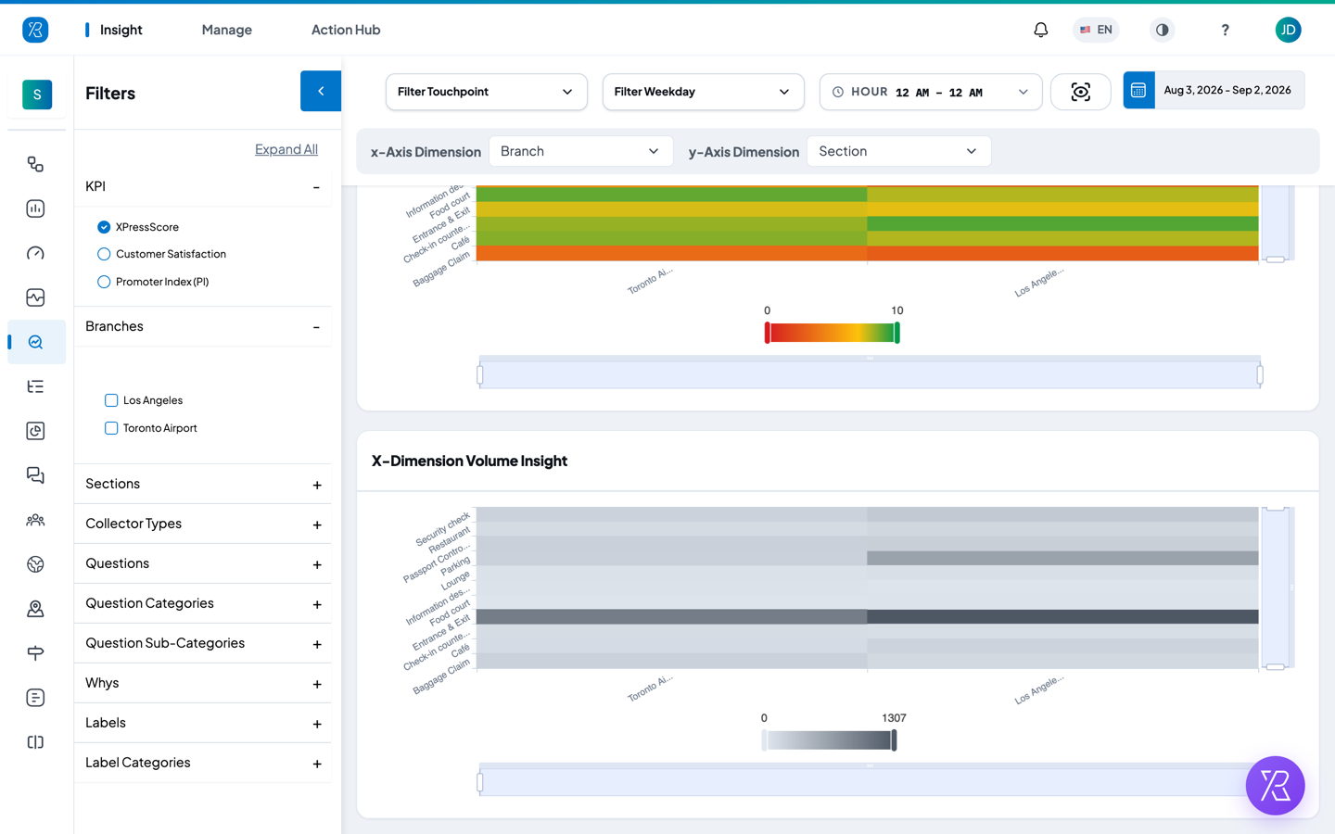Collapse the Filters panel with arrow button

[x=321, y=91]
